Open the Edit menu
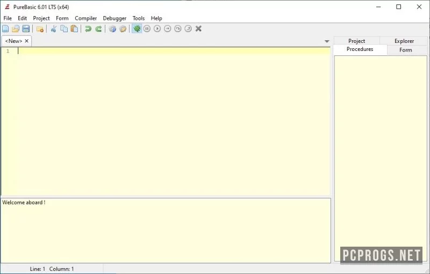Viewport: 430px width, 274px height. 22,18
